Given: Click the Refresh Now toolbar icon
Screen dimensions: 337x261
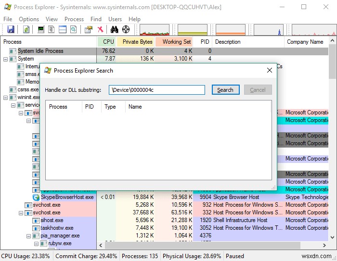Looking at the screenshot, I should pos(26,30).
